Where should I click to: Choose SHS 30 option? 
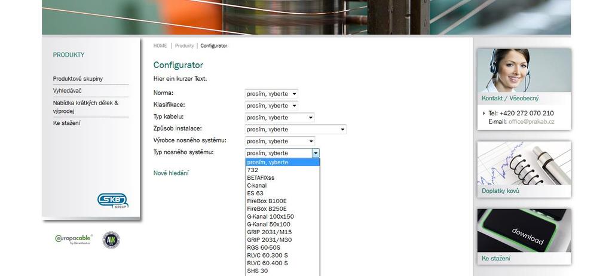pos(282,271)
